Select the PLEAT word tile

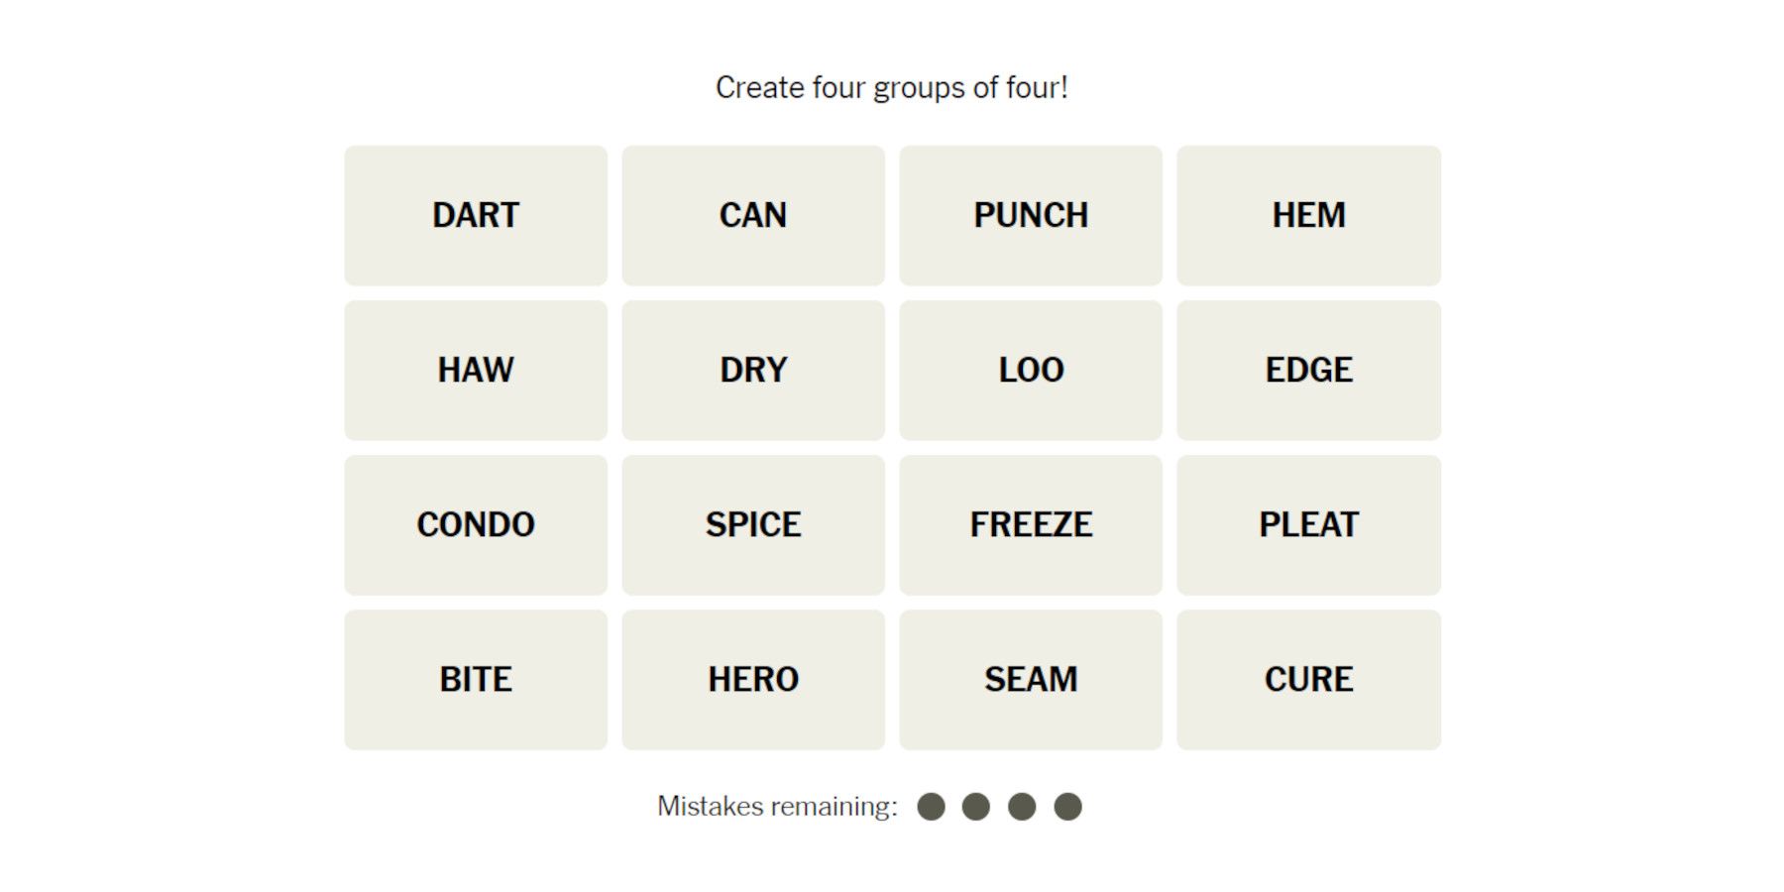(x=1308, y=524)
